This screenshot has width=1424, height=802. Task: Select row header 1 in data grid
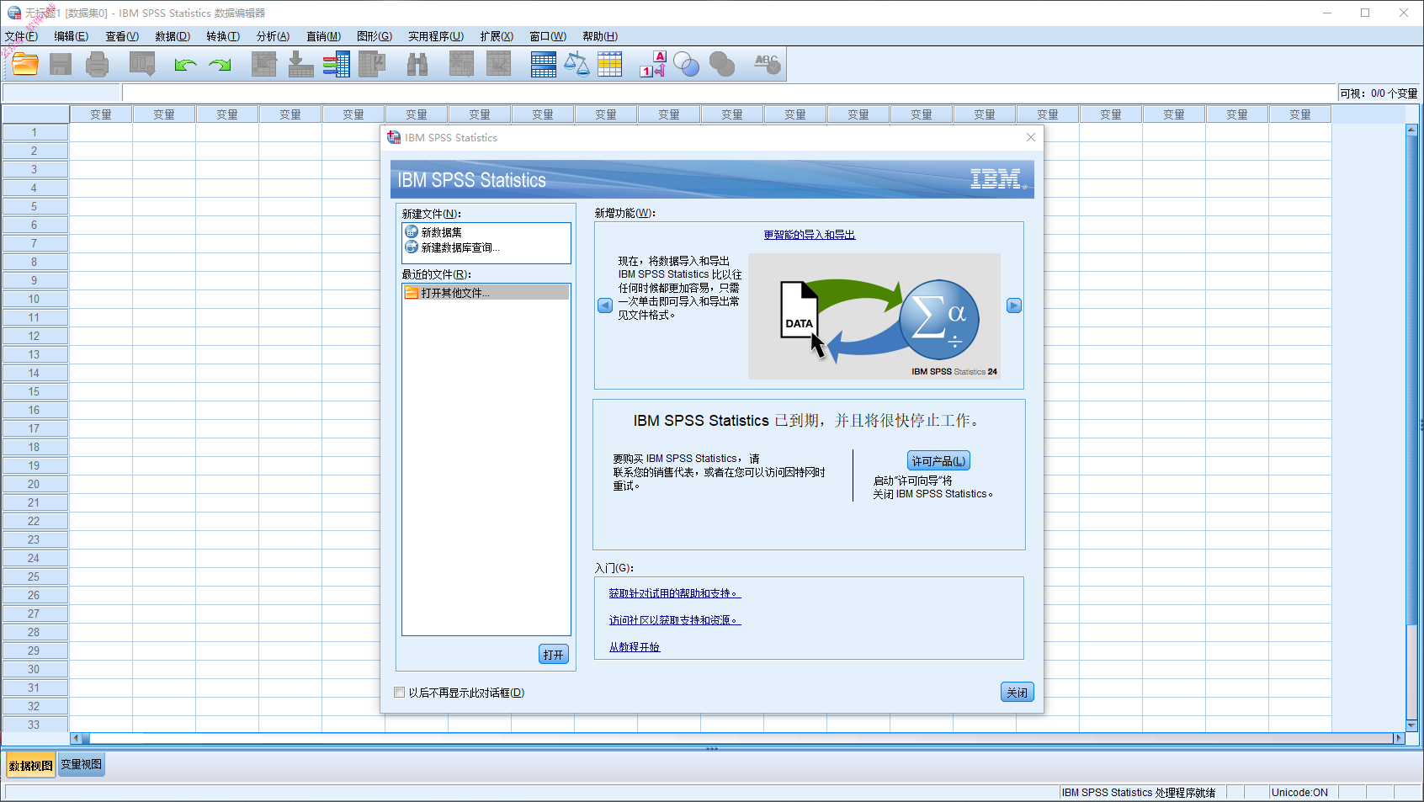point(35,132)
